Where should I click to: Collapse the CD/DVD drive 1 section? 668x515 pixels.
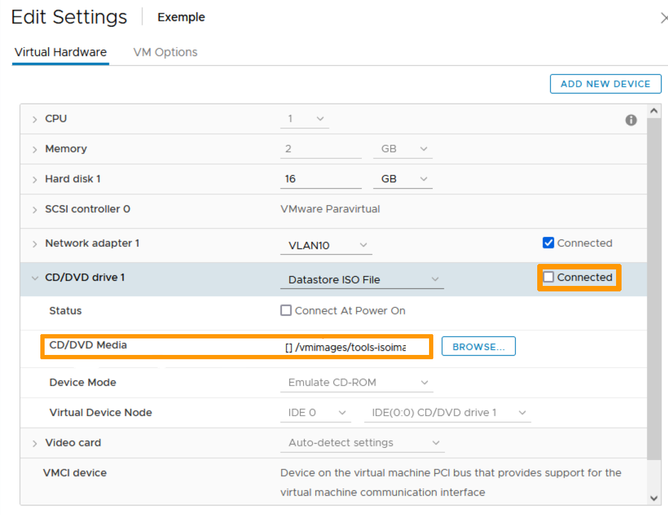point(35,278)
